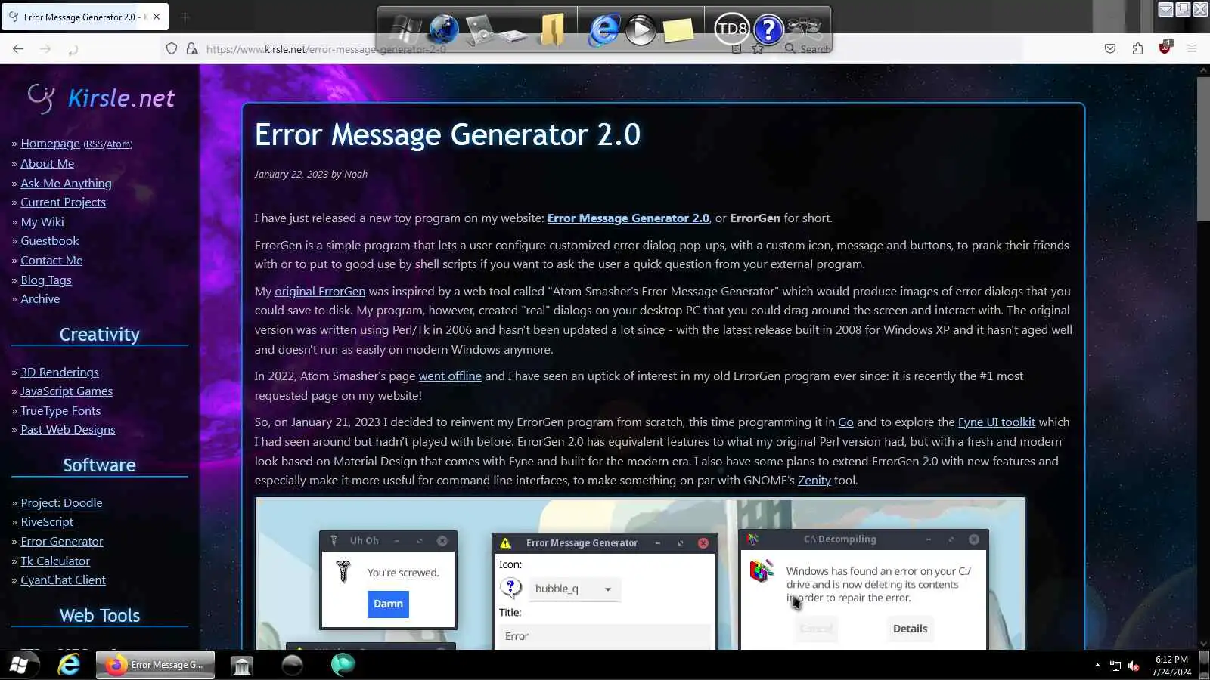The image size is (1210, 680).
Task: Save page to Pocket
Action: tap(1110, 48)
